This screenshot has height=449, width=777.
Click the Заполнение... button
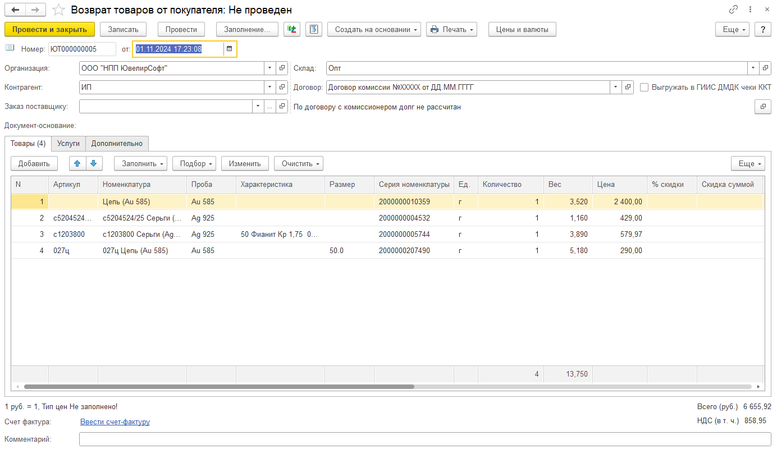click(x=248, y=29)
